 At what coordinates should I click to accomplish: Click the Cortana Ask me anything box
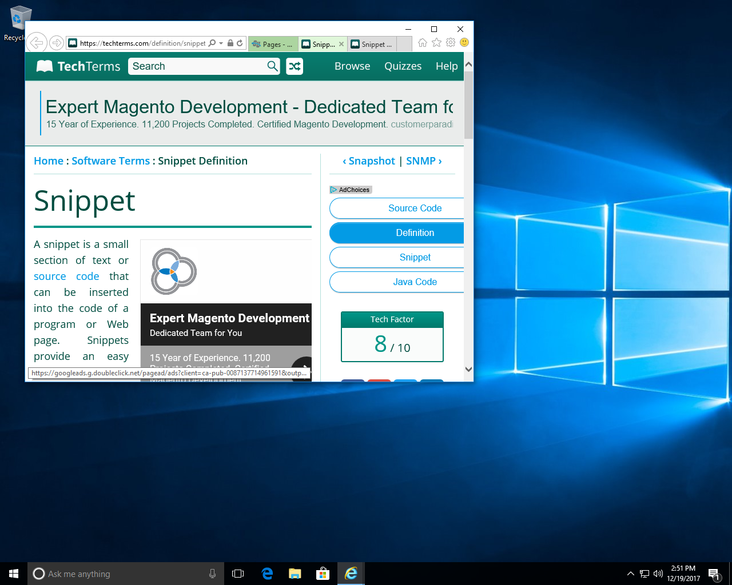125,574
